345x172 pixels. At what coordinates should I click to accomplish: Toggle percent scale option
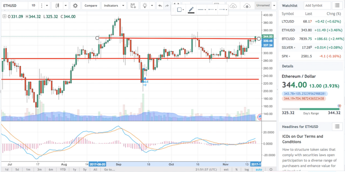point(236,170)
